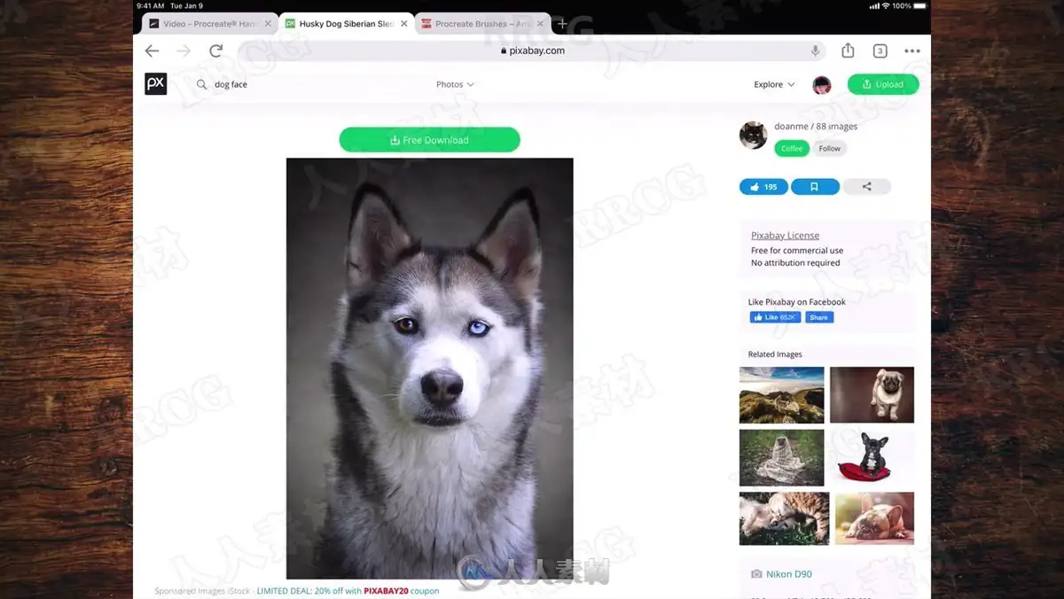Open related image of sleeping puppy
This screenshot has width=1064, height=599.
coord(874,519)
